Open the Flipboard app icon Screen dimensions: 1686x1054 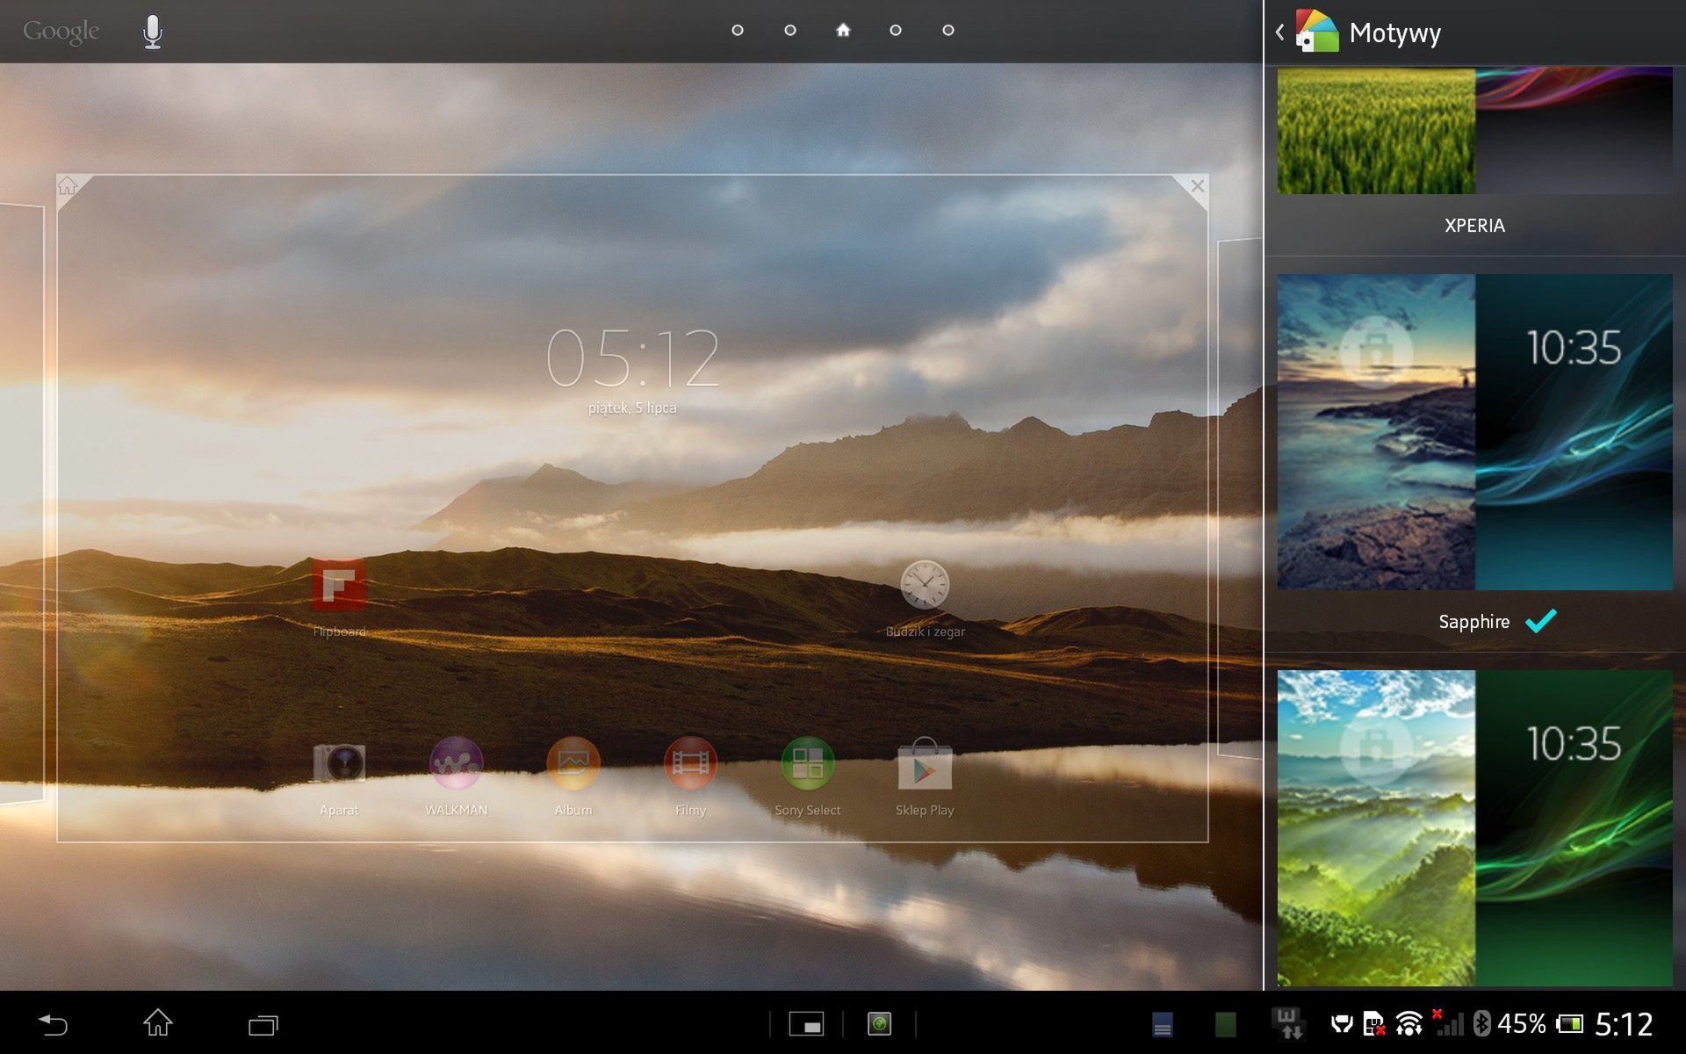[339, 586]
